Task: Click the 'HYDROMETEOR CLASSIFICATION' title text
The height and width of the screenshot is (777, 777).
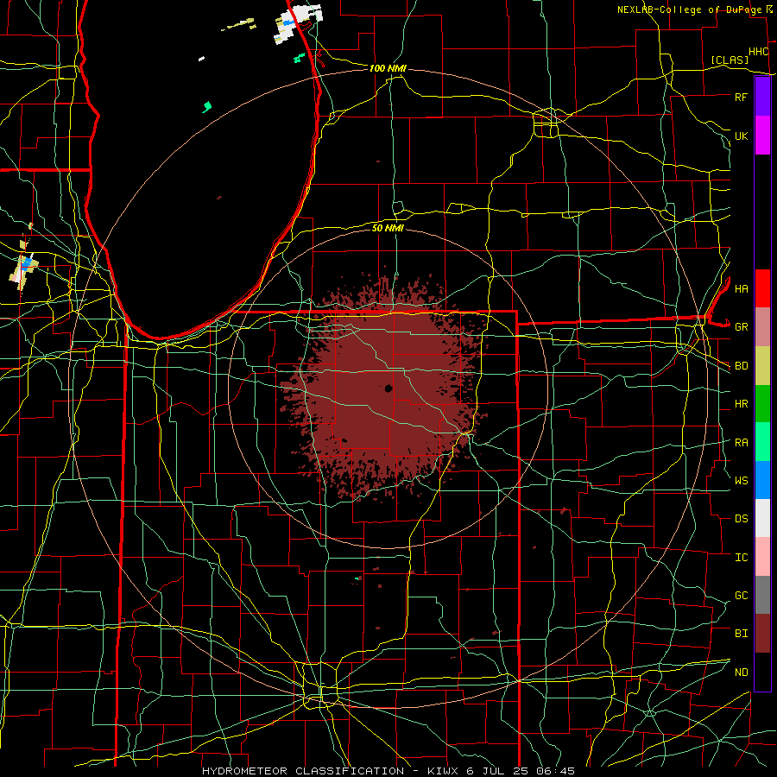Action: coord(303,771)
